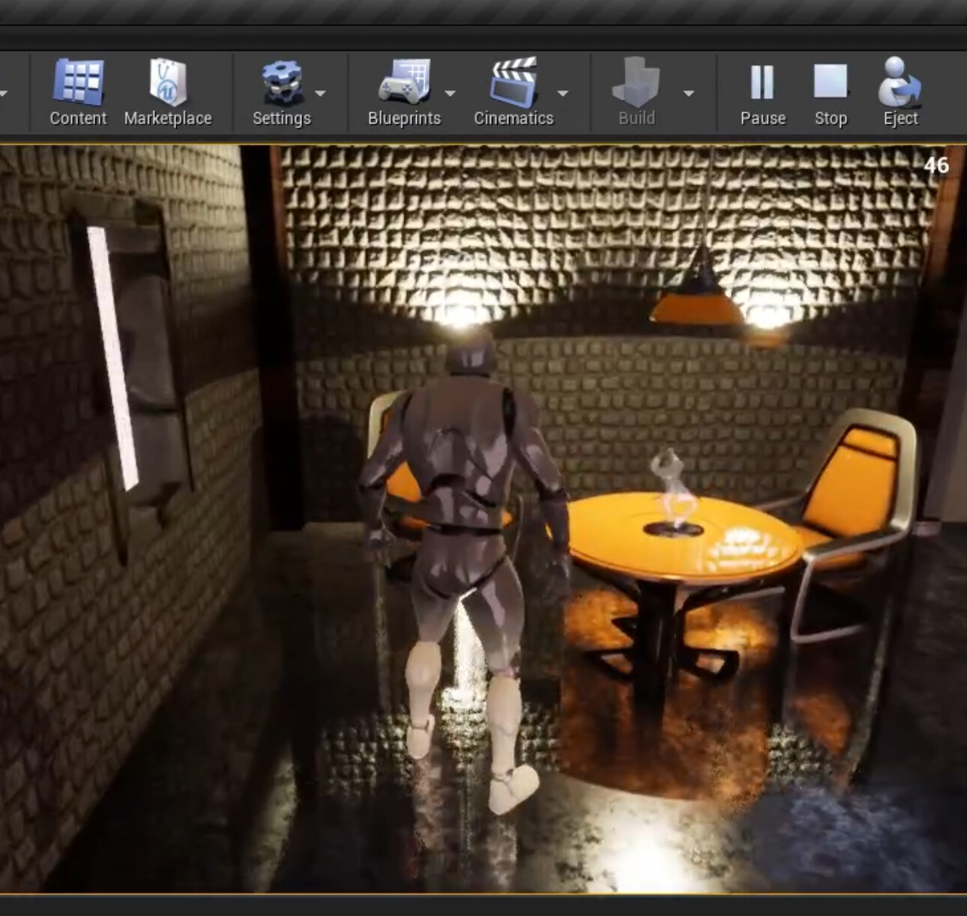Open the Content Browser

pyautogui.click(x=77, y=82)
